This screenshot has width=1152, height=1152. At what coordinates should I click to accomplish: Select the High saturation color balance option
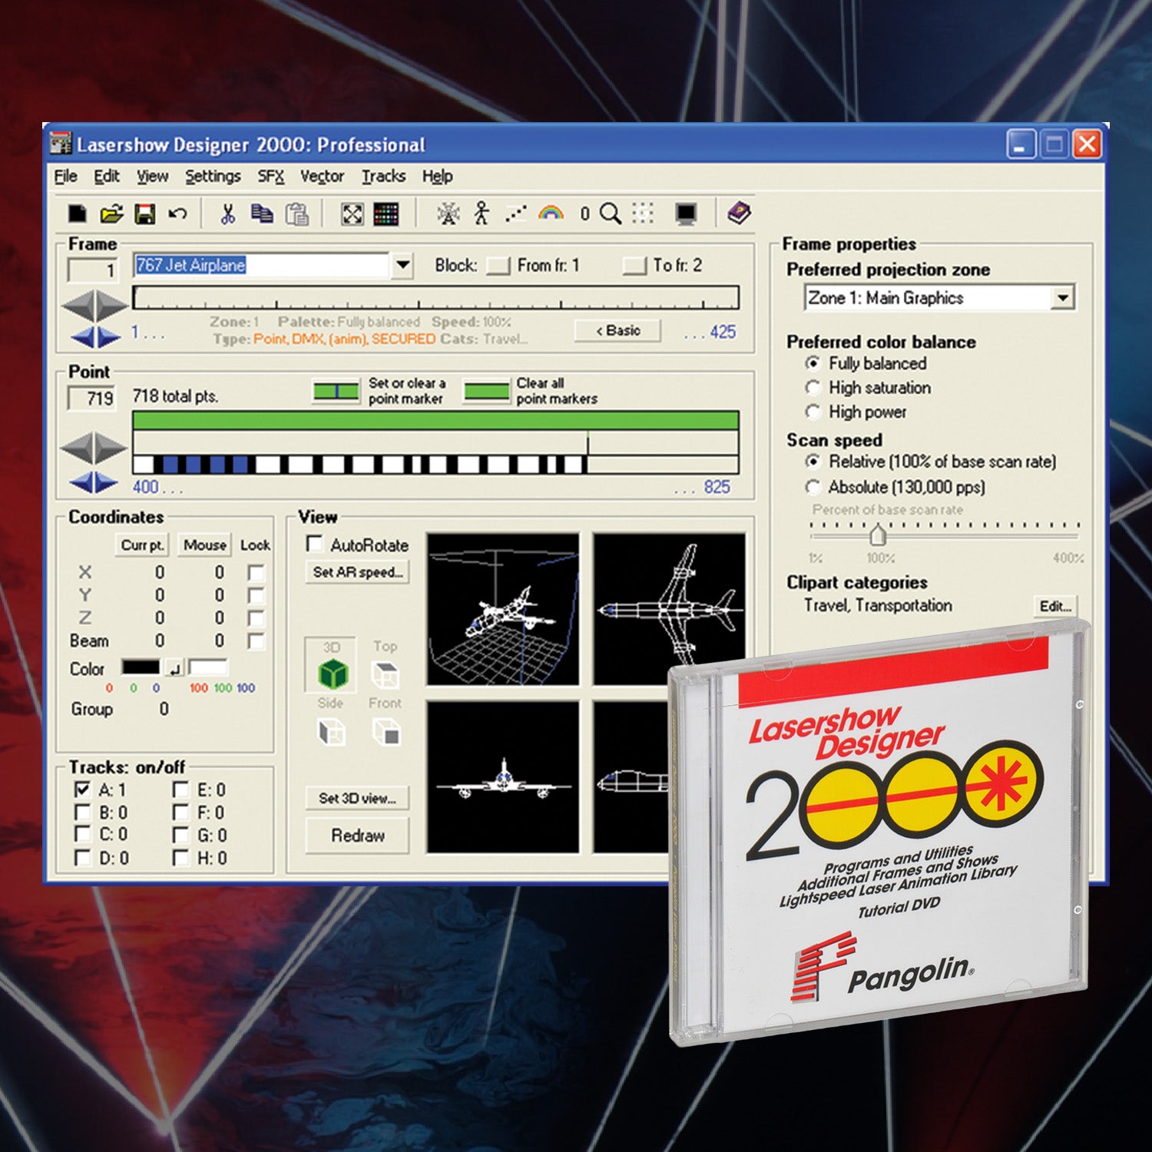tap(813, 388)
